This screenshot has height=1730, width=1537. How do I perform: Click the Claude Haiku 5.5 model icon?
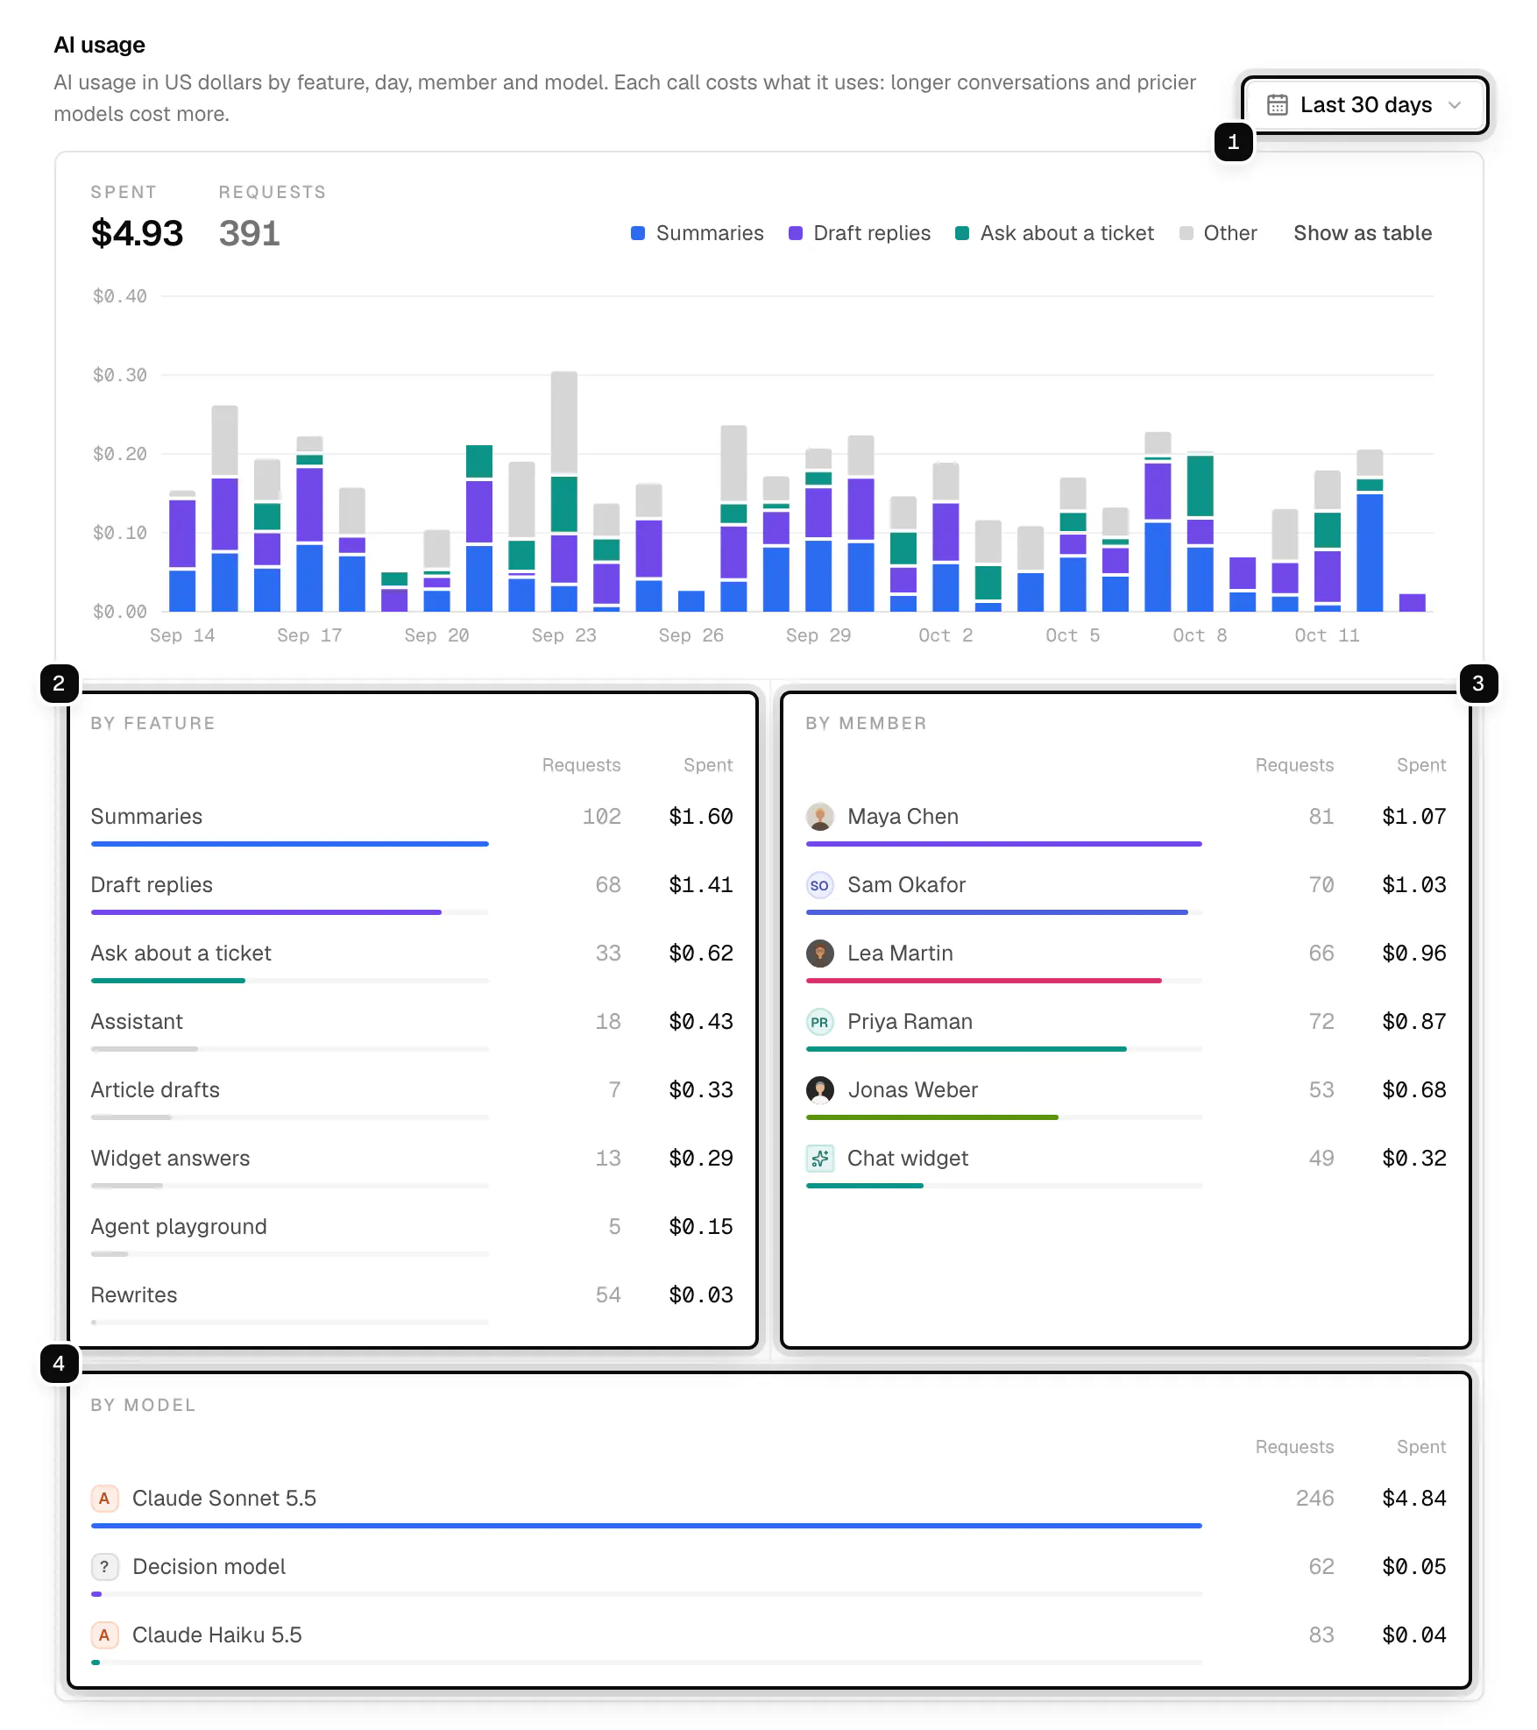click(104, 1635)
